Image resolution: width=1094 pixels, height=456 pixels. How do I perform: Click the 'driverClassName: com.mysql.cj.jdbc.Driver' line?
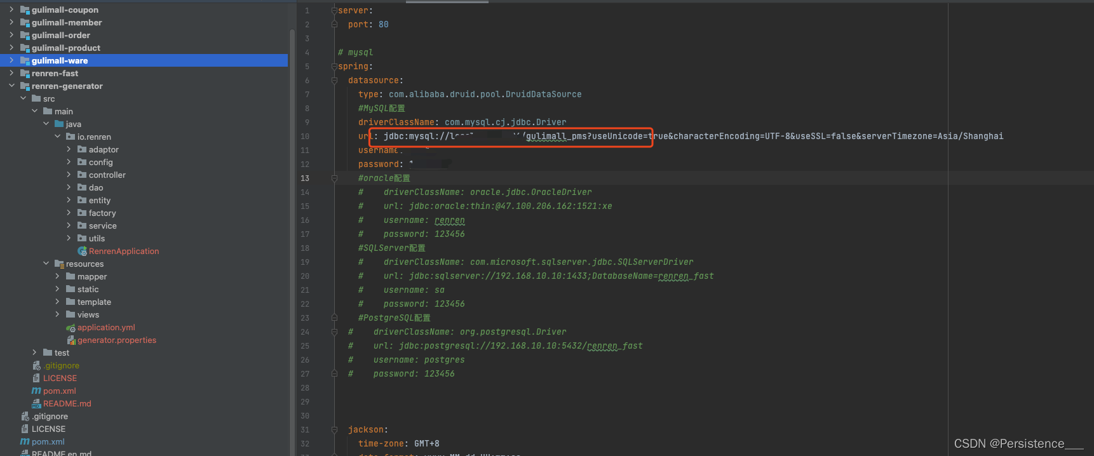point(462,123)
